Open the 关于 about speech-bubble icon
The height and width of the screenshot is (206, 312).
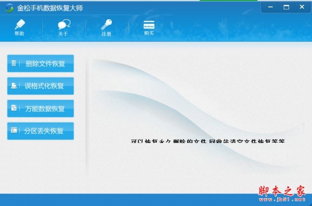63,28
